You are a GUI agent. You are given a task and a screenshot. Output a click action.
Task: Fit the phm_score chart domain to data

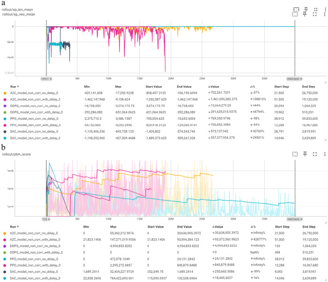point(295,154)
